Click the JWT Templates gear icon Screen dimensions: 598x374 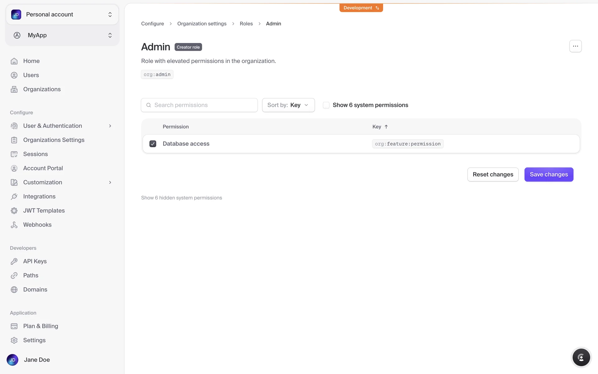(14, 211)
